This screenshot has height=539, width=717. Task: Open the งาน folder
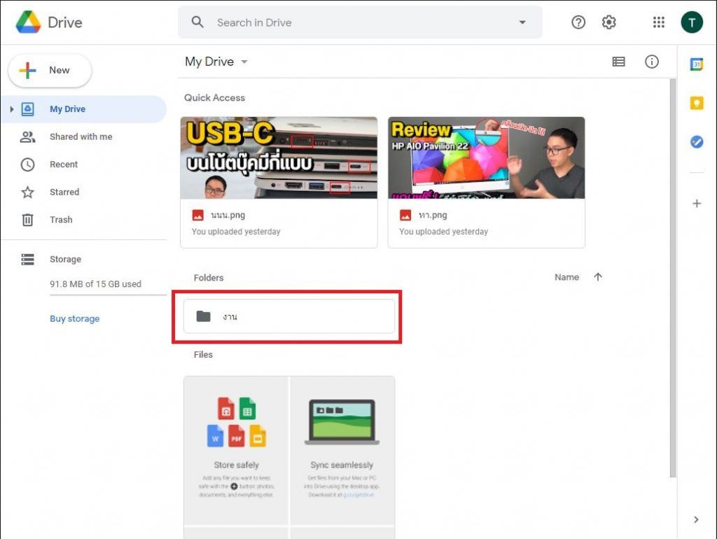[x=288, y=316]
